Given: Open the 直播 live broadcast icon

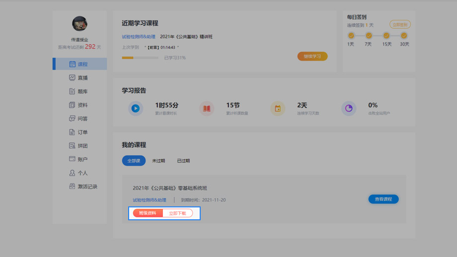Looking at the screenshot, I should coord(73,78).
